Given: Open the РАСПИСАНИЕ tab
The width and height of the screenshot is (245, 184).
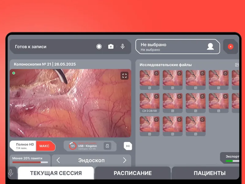Looking at the screenshot, I should point(133,173).
